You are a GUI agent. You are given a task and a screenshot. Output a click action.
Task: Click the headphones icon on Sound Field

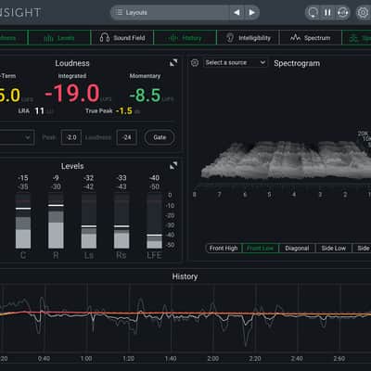(x=105, y=38)
